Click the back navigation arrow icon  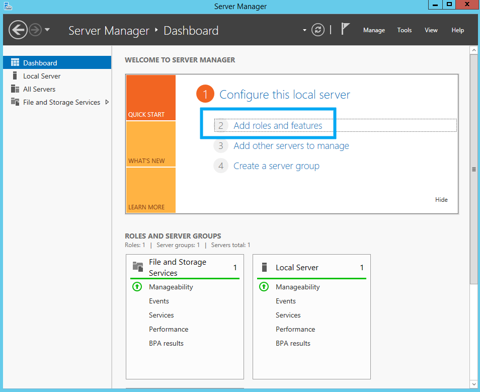[18, 30]
